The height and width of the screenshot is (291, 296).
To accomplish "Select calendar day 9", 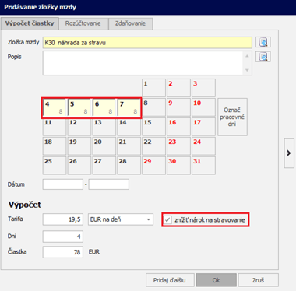I will tap(178, 107).
